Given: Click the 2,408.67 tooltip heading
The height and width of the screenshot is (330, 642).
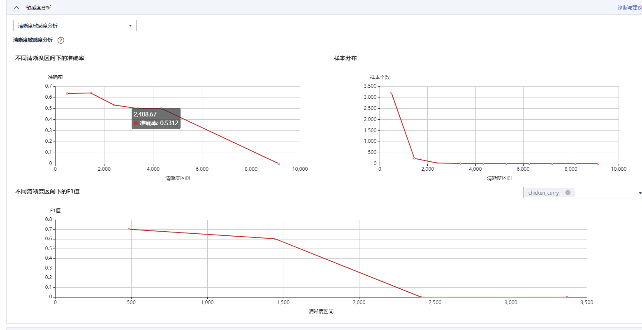Looking at the screenshot, I should [145, 114].
